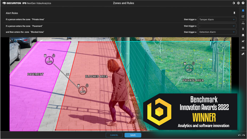Open the Detection Alarm dropdown
This screenshot has height=139, width=247.
tap(217, 32)
